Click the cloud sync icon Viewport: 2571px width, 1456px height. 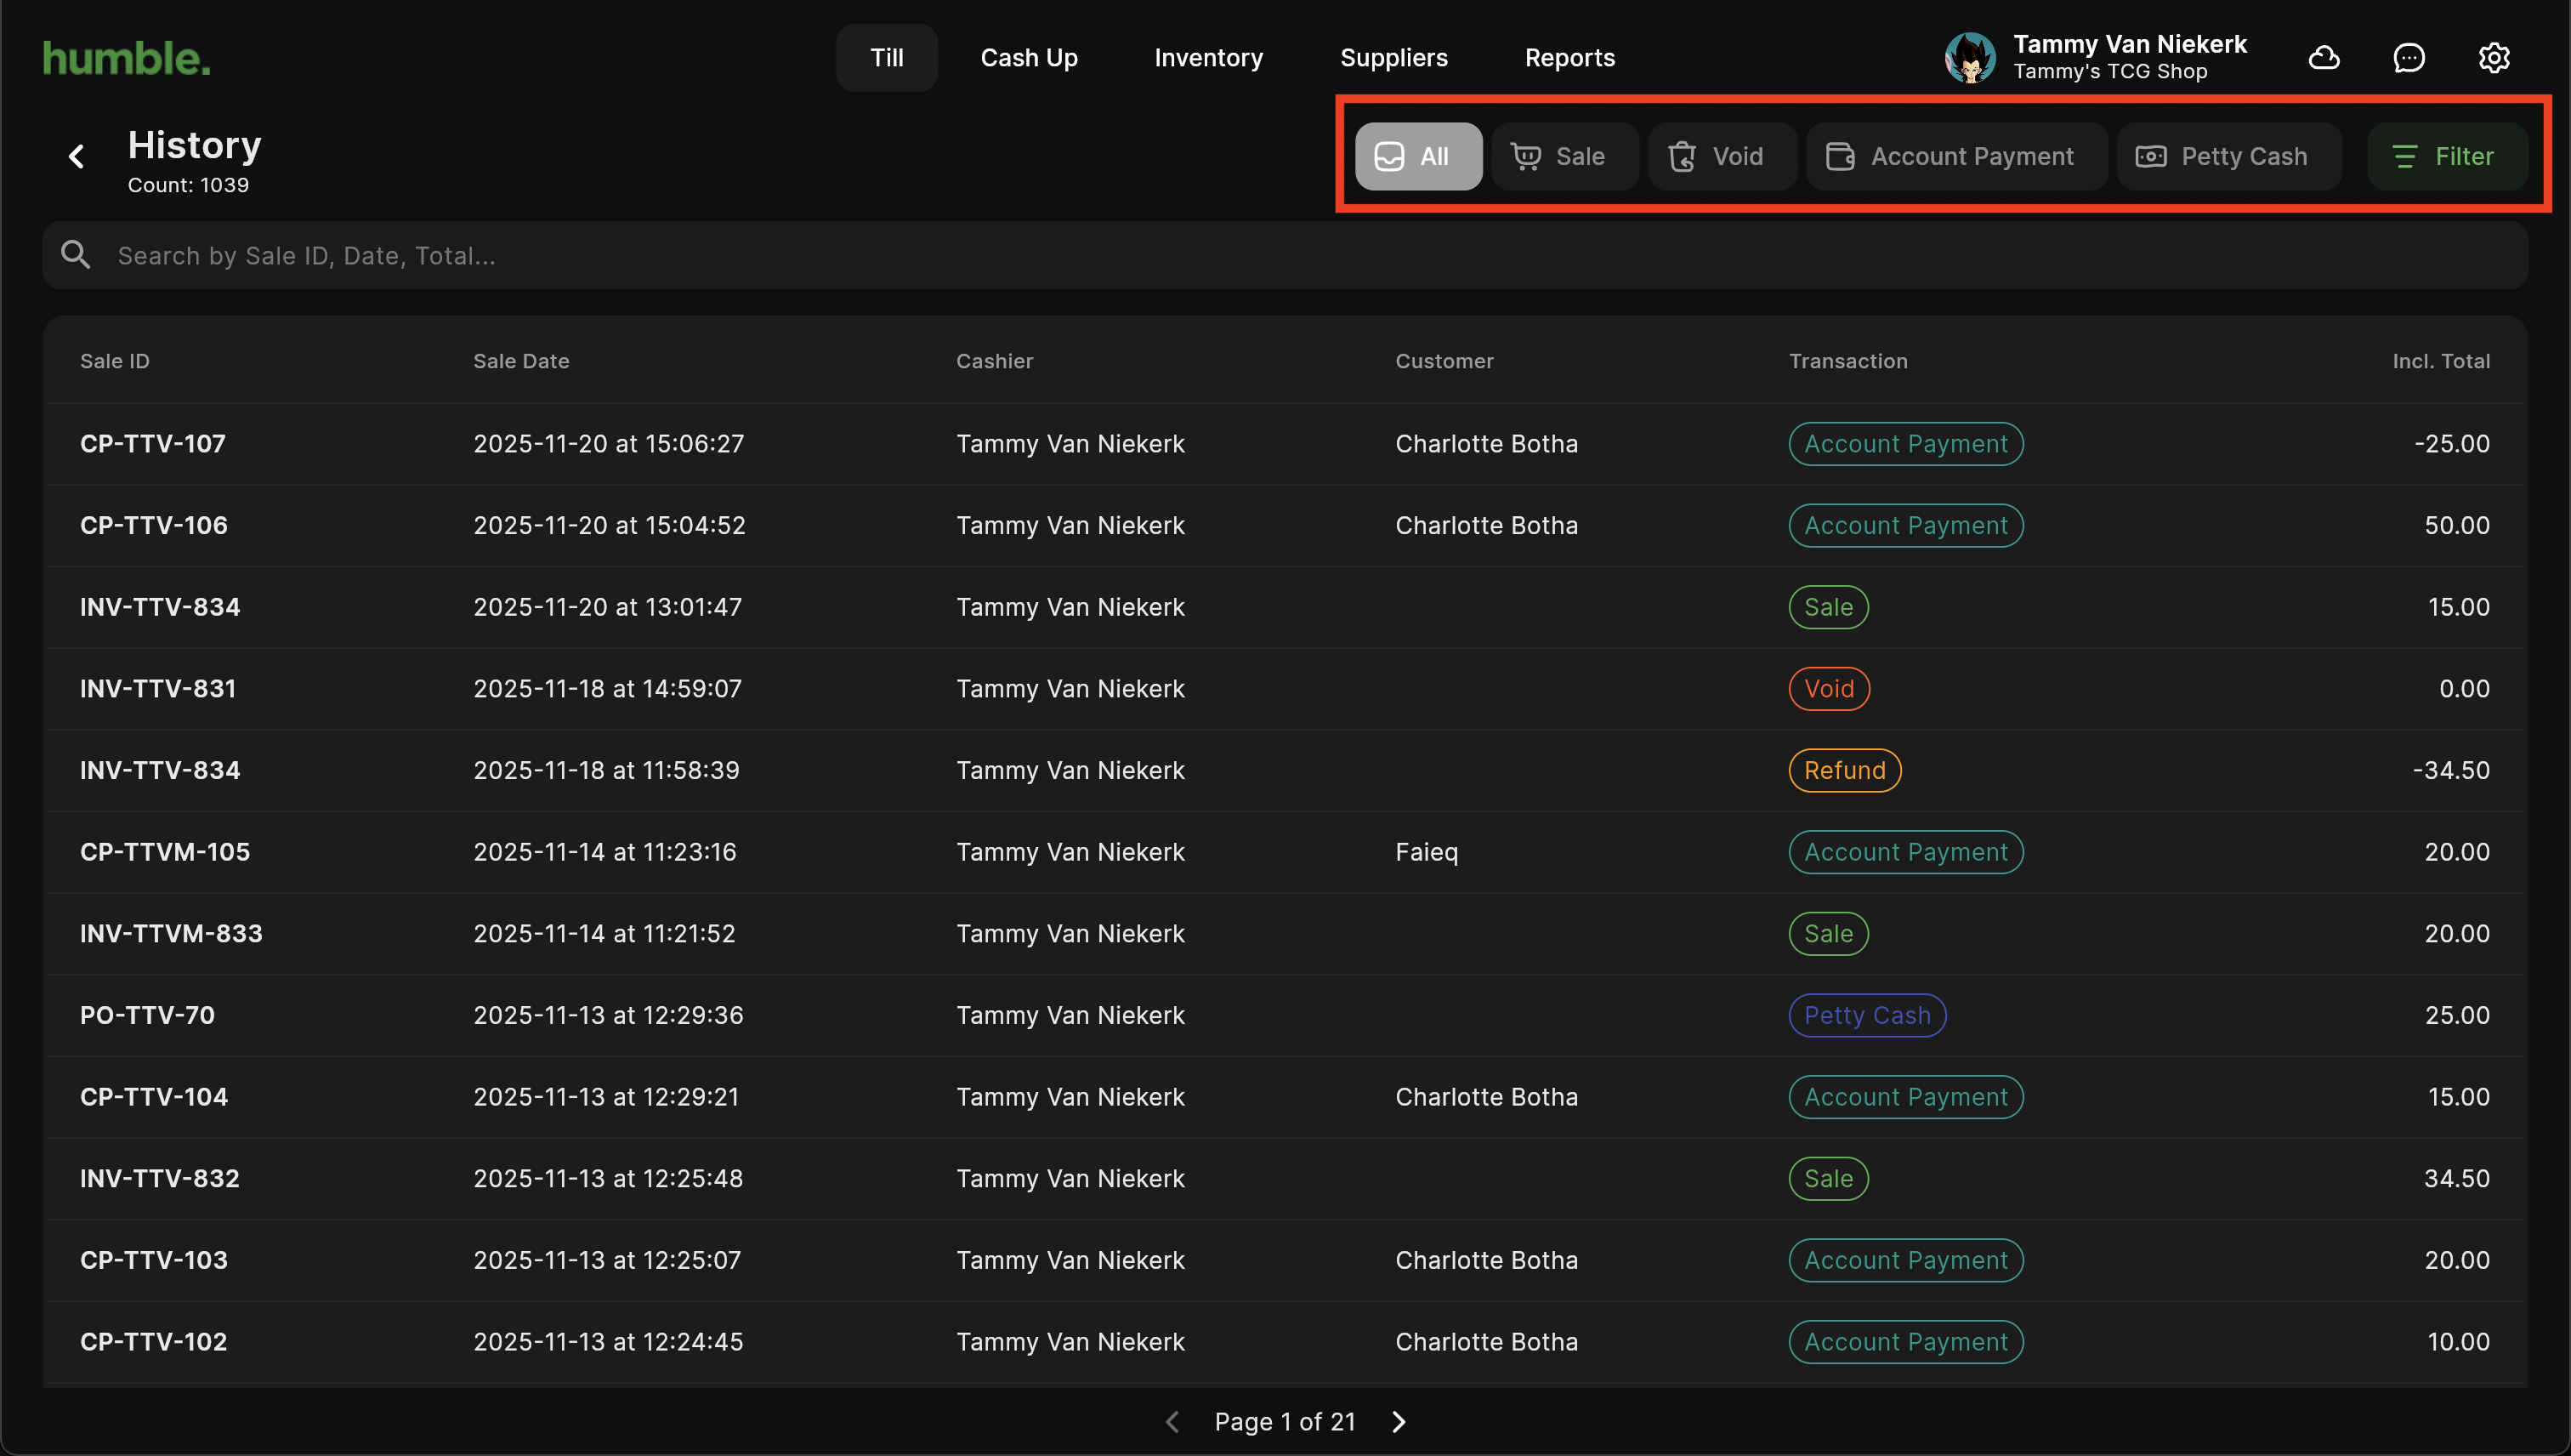tap(2323, 58)
